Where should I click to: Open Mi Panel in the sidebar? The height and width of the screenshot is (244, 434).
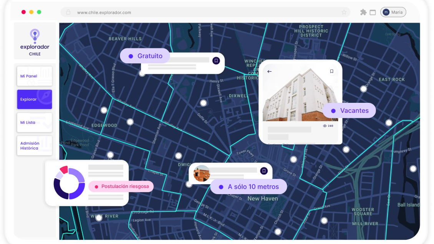34,76
